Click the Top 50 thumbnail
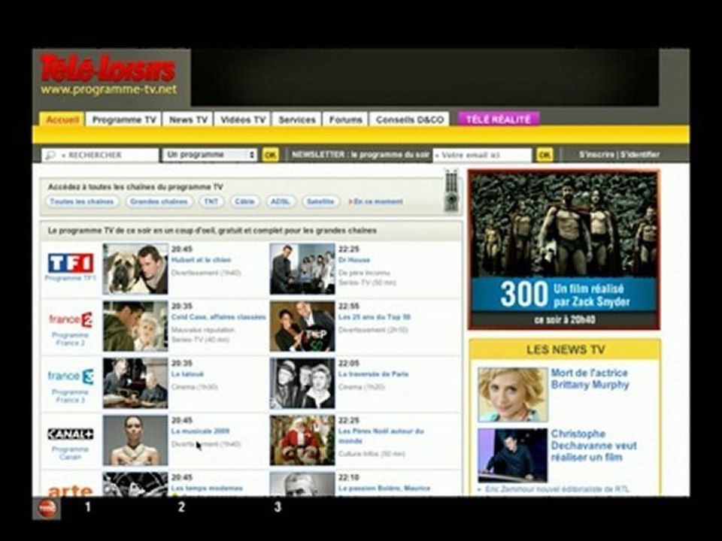Screen dimensions: 722x541 point(302,326)
